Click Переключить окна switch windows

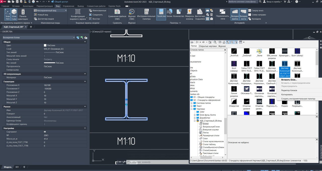[x=223, y=15]
